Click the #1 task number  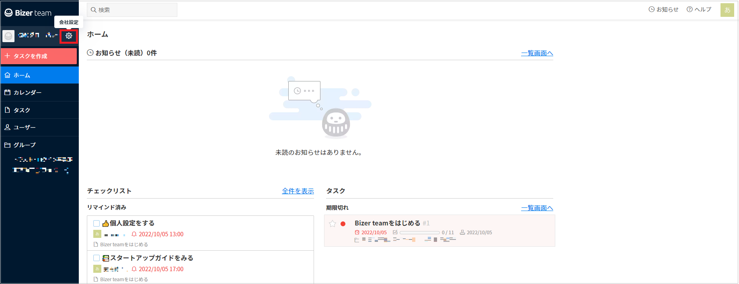click(x=426, y=223)
